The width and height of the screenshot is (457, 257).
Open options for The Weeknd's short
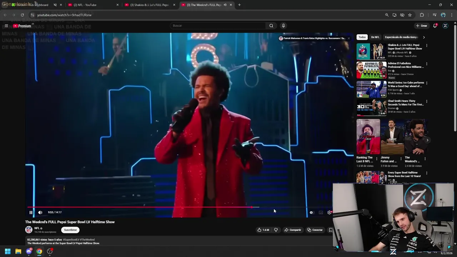tap(425, 158)
